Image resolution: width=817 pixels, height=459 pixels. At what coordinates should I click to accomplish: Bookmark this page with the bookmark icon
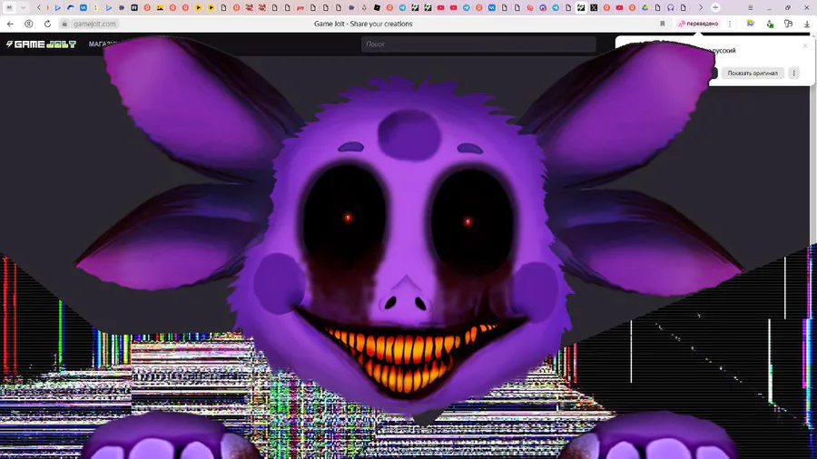click(x=663, y=24)
